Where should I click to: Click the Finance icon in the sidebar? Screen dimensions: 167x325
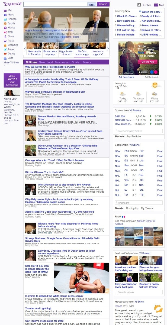5,19
